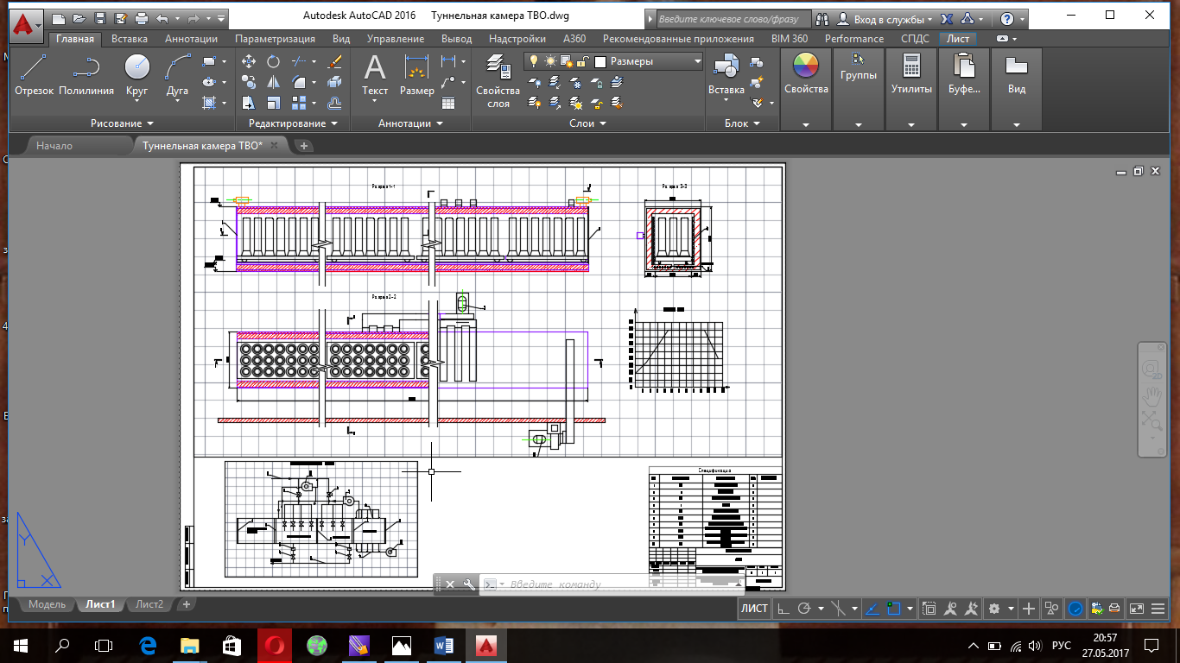Add a new layout with plus button

pyautogui.click(x=187, y=604)
